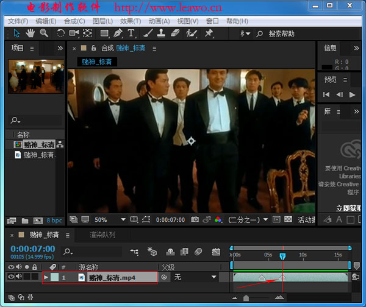Image resolution: width=366 pixels, height=307 pixels.
Task: Click the 立即获取 link in library panel
Action: click(x=348, y=208)
